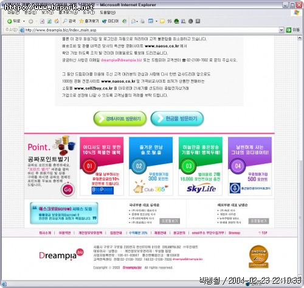Click the 이용약관 footer link
The width and height of the screenshot is (304, 288).
click(x=64, y=233)
